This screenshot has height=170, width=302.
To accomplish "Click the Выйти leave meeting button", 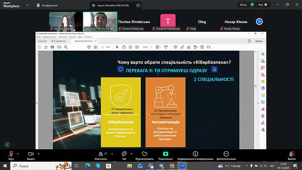I will (x=291, y=155).
